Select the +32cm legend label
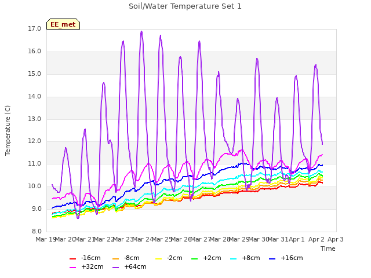The height and width of the screenshot is (278, 371). point(92,266)
